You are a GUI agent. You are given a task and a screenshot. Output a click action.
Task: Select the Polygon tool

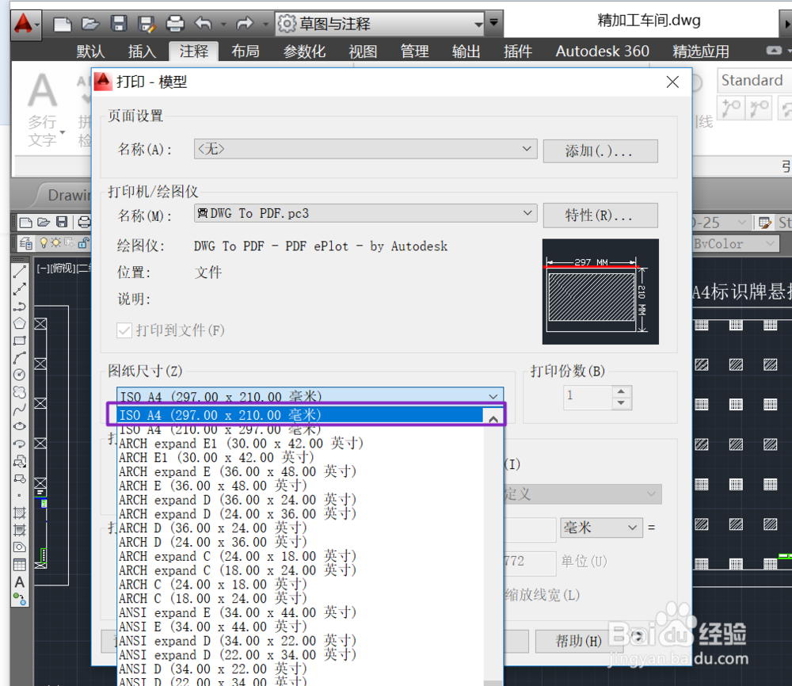[x=19, y=323]
